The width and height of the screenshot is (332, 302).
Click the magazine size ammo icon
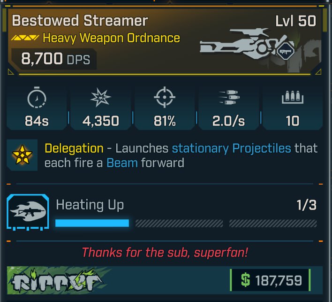click(x=293, y=97)
